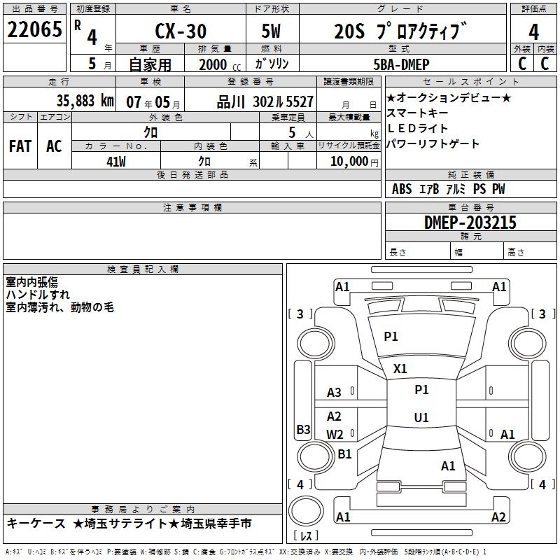Select the grade 20S プロアクティブ
The height and width of the screenshot is (560, 560).
(x=400, y=31)
